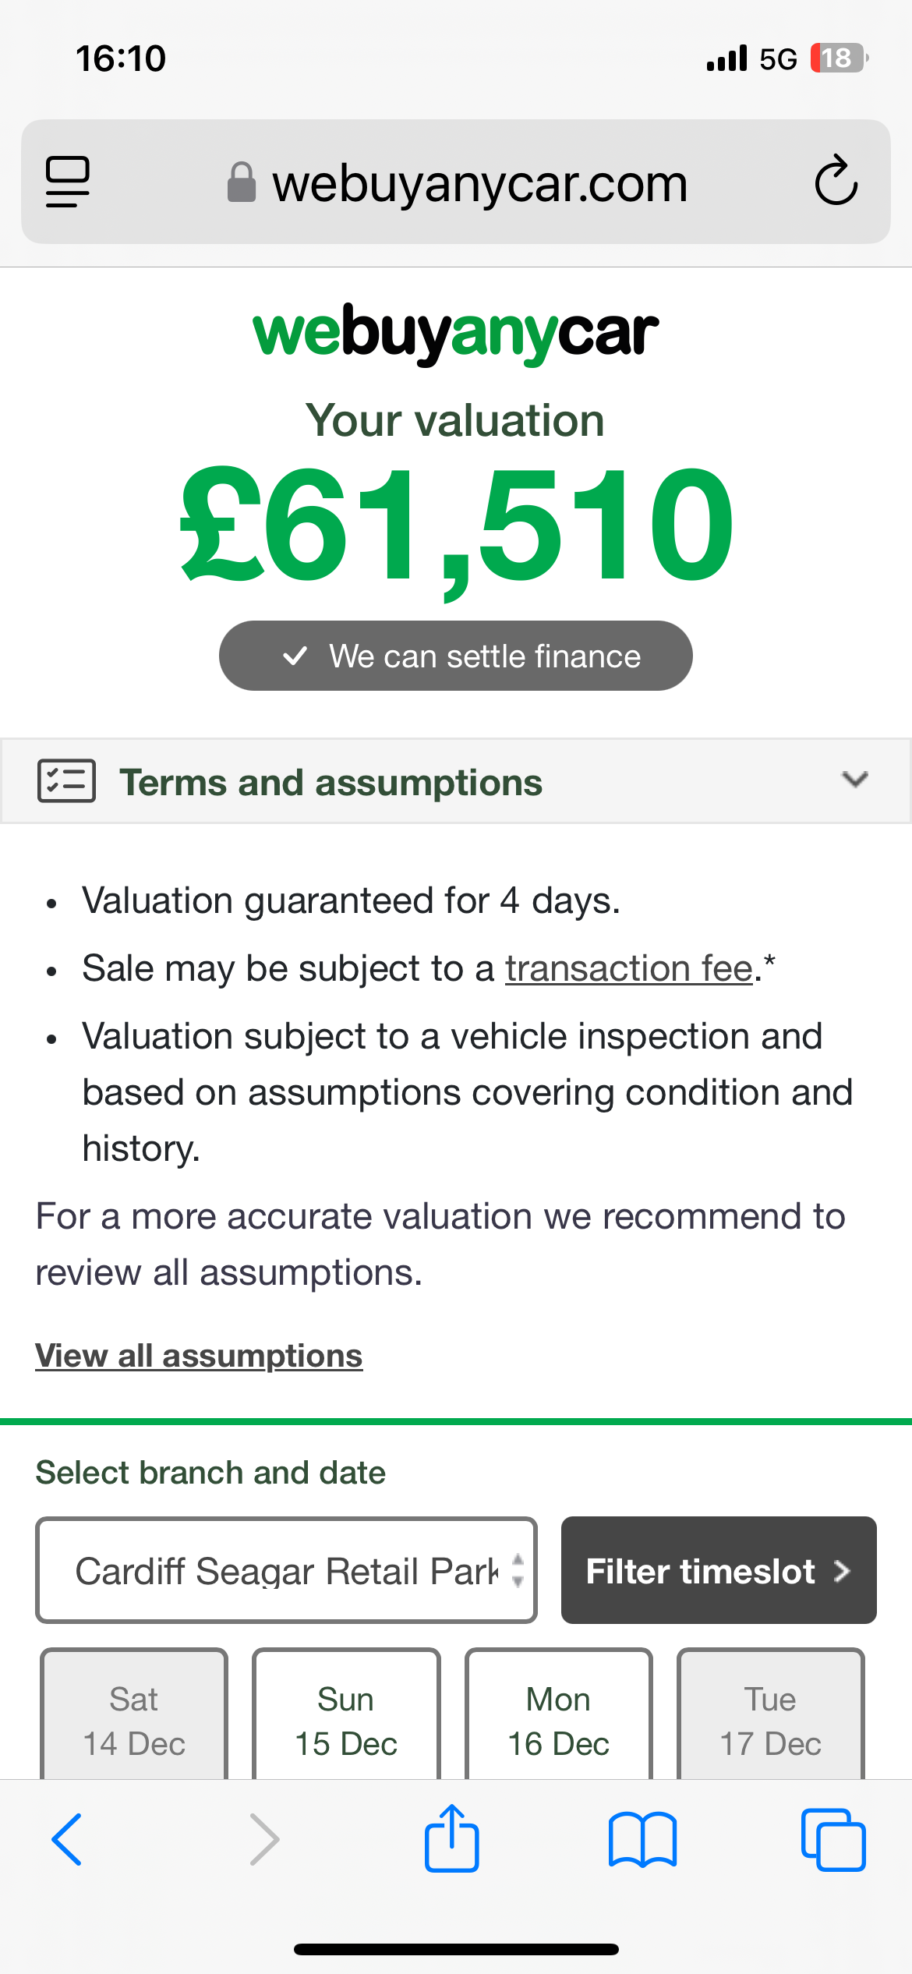Screen dimensions: 912x1974
Task: Pick the Tue 17 Dec date
Action: [770, 1720]
